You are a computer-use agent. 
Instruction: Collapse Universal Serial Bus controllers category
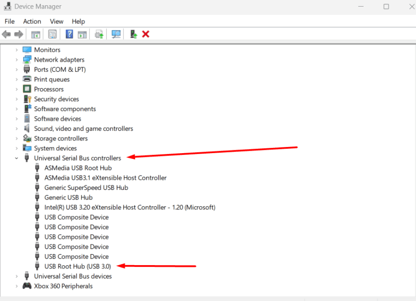pyautogui.click(x=17, y=158)
